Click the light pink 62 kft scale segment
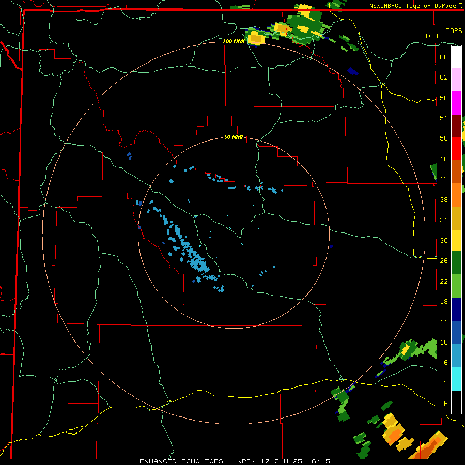This screenshot has width=465, height=465. coord(456,80)
